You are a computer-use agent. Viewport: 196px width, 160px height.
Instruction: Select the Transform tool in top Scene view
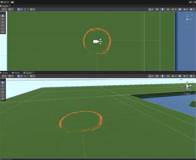(3, 32)
